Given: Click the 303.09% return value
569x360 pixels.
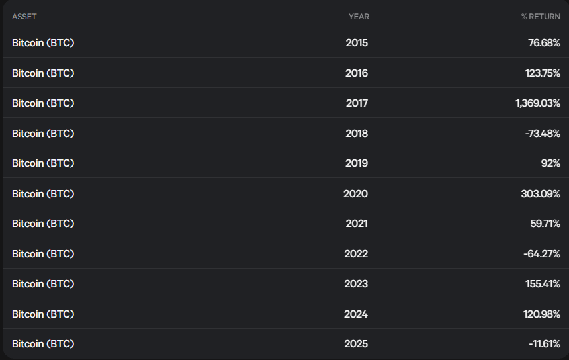Looking at the screenshot, I should click(x=541, y=194).
